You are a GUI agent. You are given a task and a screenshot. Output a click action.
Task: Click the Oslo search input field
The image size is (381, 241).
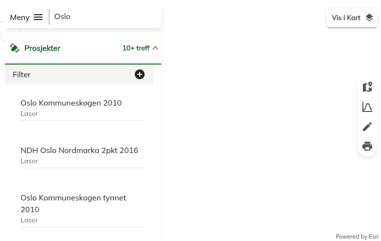pyautogui.click(x=105, y=17)
